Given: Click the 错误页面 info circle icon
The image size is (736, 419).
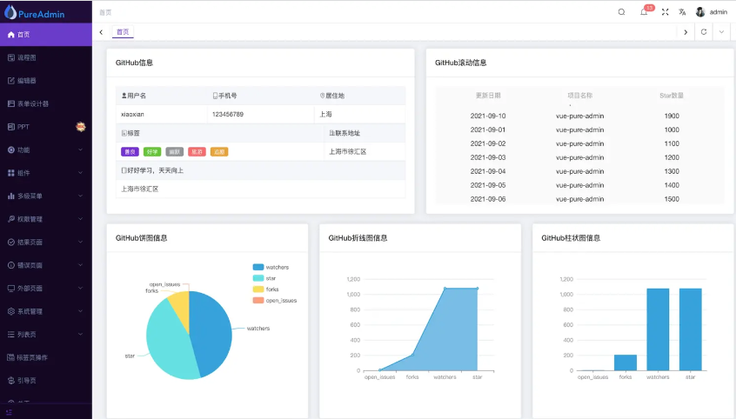Looking at the screenshot, I should 10,265.
